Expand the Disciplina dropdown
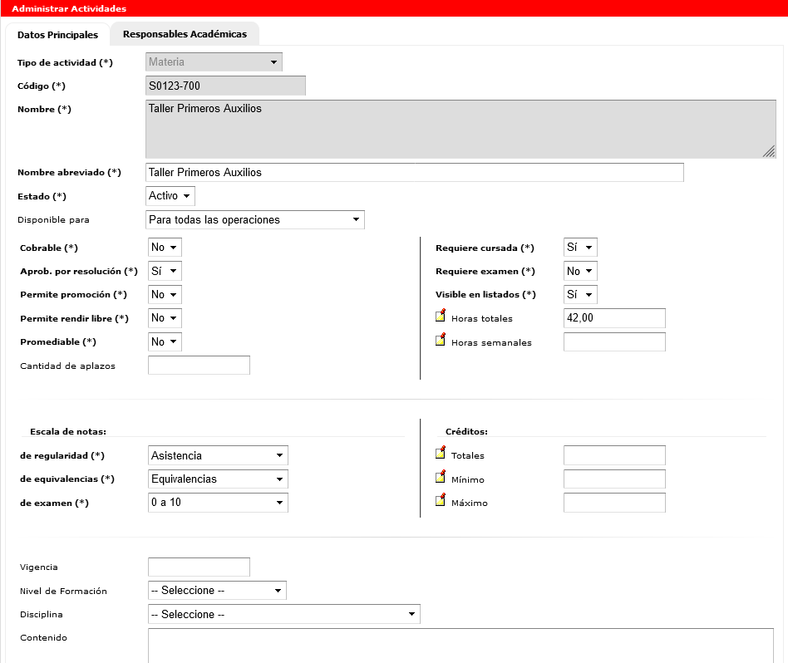 click(x=284, y=614)
